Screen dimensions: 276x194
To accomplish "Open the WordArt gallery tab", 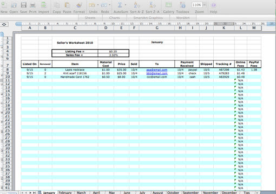I will coord(183,18).
